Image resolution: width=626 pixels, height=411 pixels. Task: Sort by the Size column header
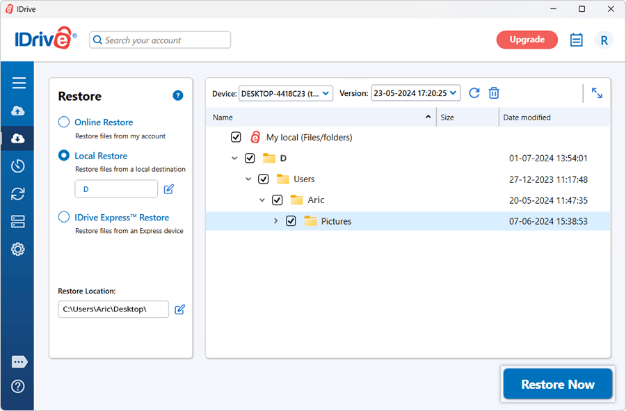[x=467, y=118]
